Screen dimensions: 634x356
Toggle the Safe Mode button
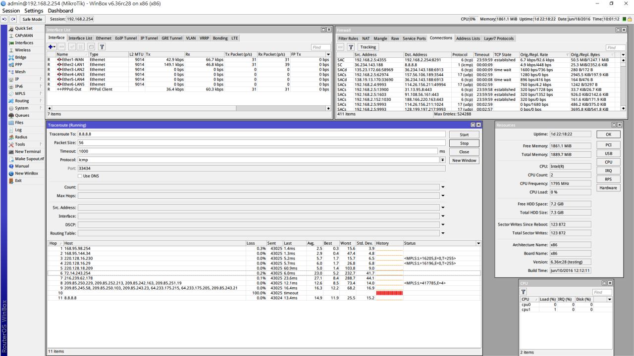[32, 19]
